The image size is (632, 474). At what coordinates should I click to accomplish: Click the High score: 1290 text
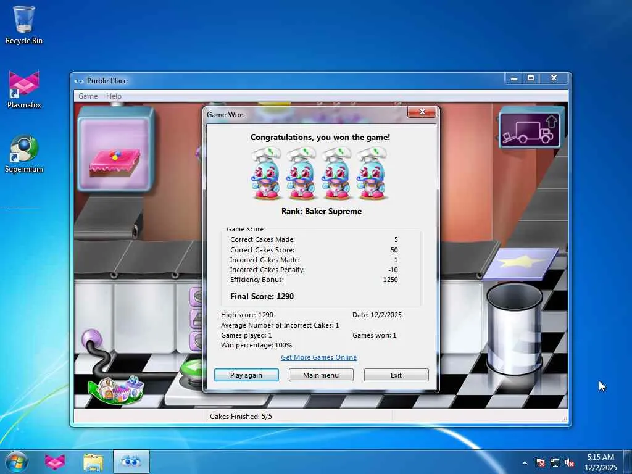coord(247,315)
